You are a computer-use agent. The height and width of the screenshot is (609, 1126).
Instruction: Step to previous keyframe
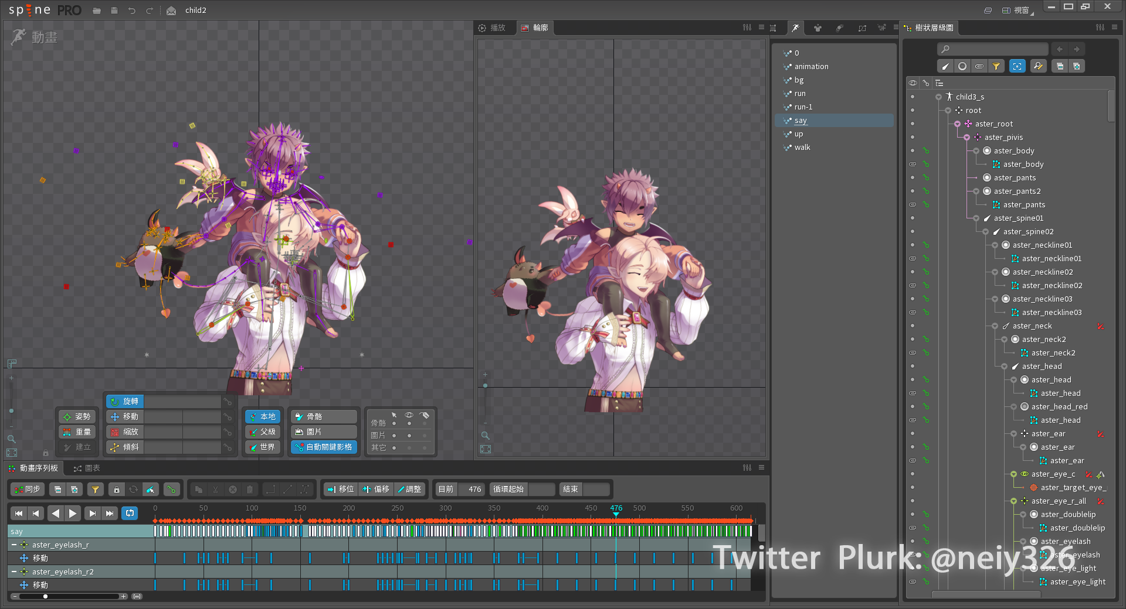36,514
